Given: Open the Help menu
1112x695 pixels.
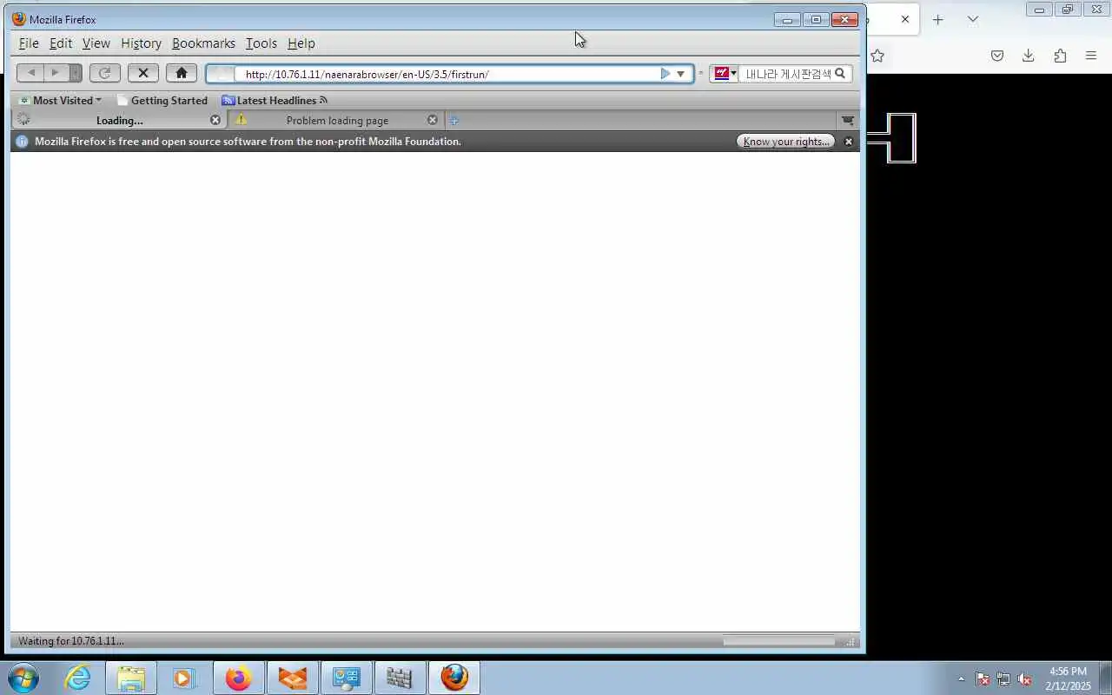Looking at the screenshot, I should pos(301,43).
